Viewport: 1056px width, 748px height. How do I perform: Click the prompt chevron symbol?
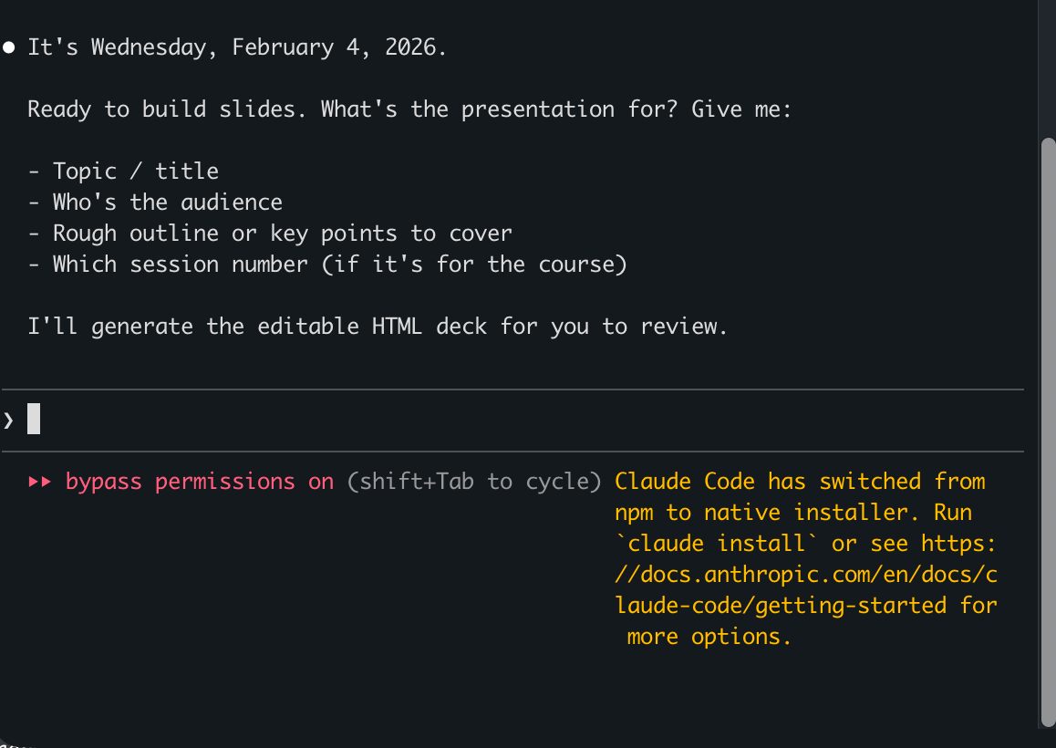[x=8, y=421]
